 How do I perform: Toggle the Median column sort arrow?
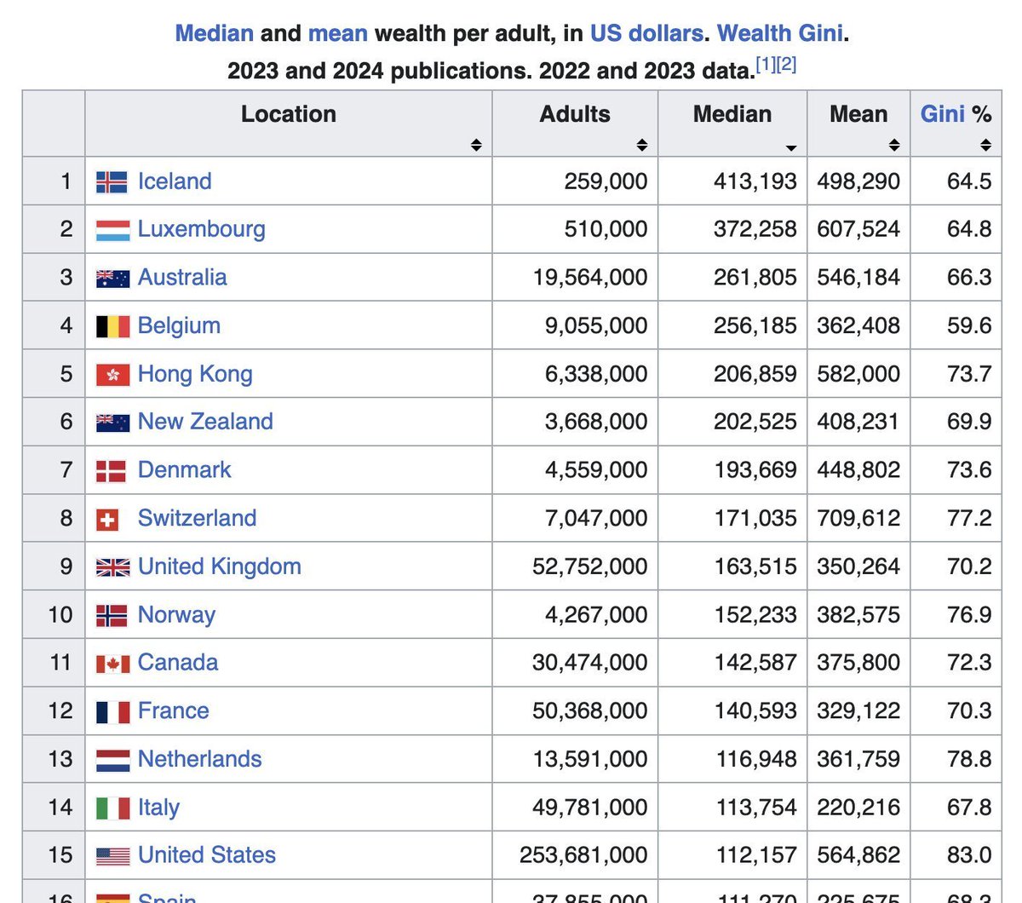coord(791,147)
